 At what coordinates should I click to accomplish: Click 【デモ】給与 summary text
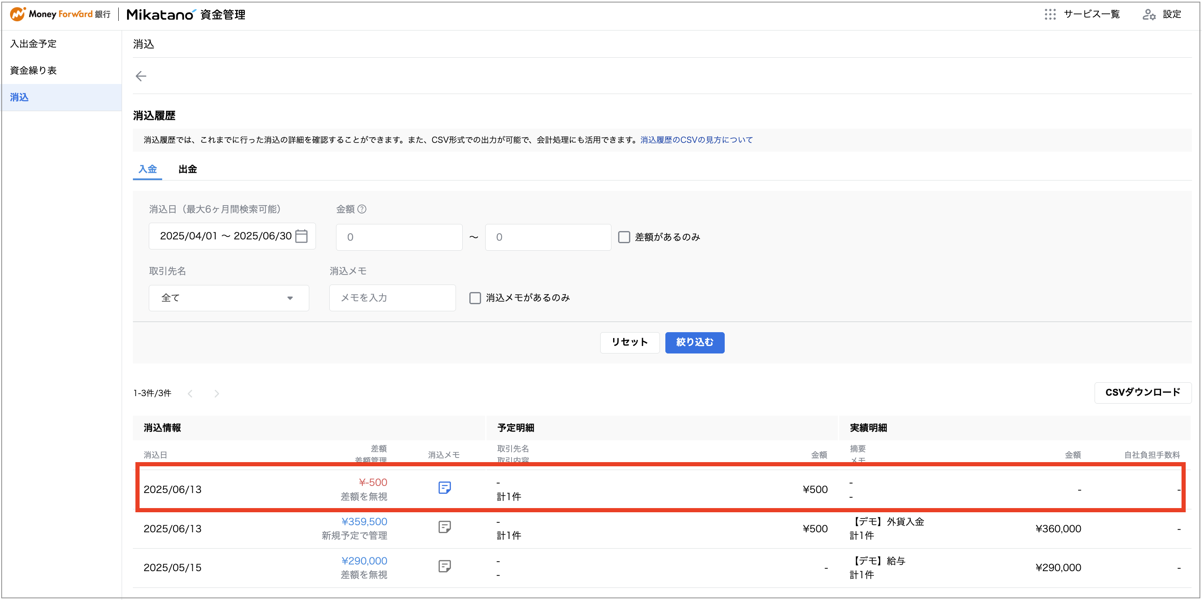(878, 561)
